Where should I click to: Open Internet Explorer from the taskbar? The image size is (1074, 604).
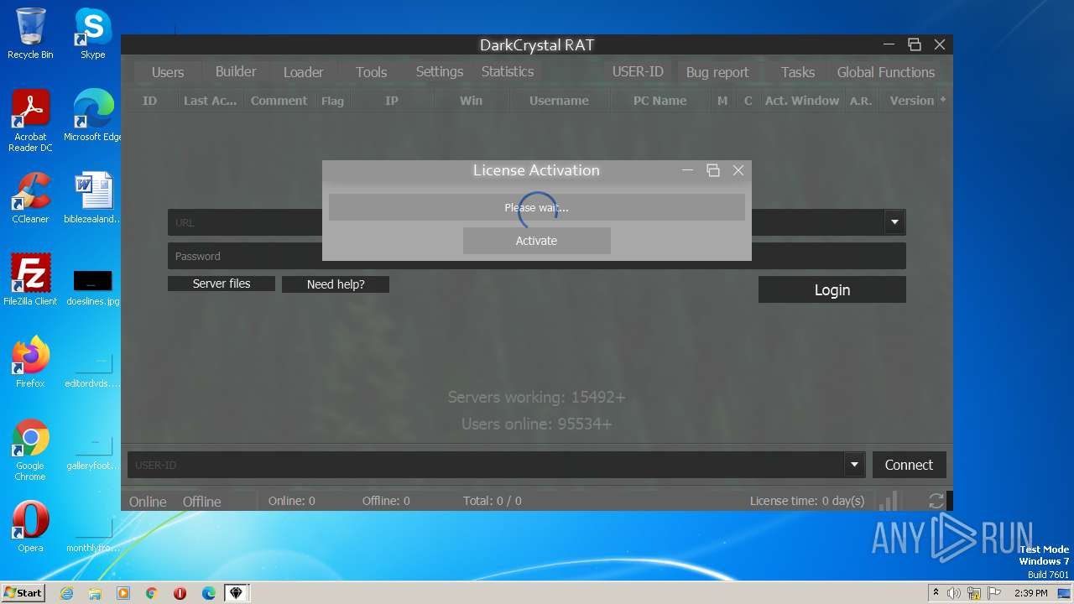66,593
